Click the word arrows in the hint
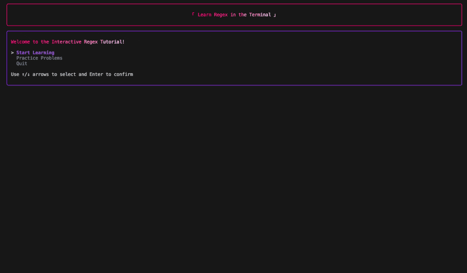 click(x=41, y=74)
